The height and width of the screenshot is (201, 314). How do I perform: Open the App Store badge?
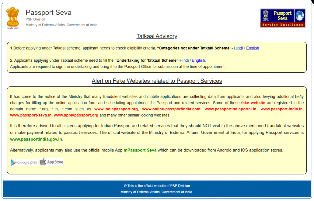click(x=52, y=162)
